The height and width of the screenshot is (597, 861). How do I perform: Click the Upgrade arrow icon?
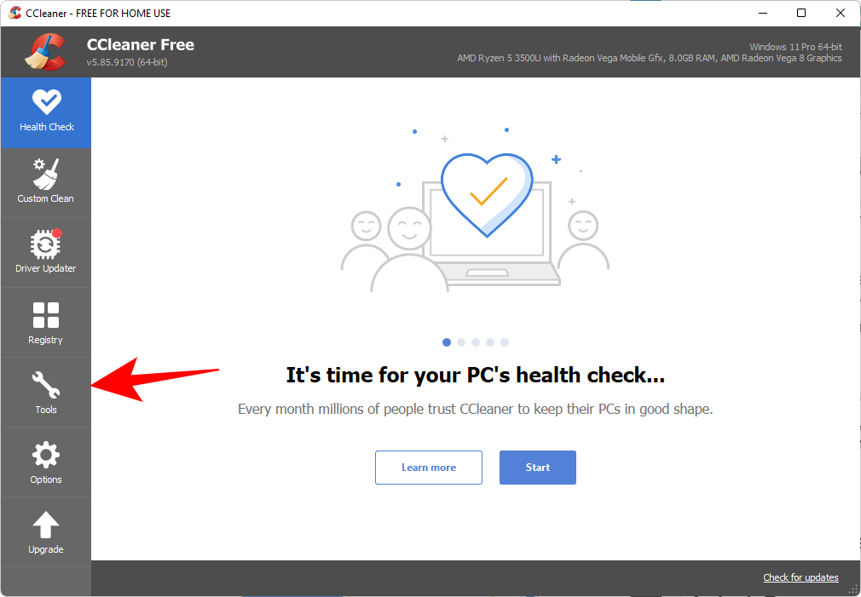pos(46,525)
